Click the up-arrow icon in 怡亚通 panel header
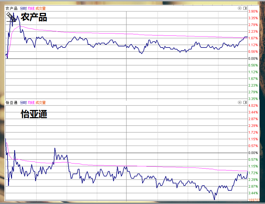This screenshot has width=265, height=204. (240, 102)
